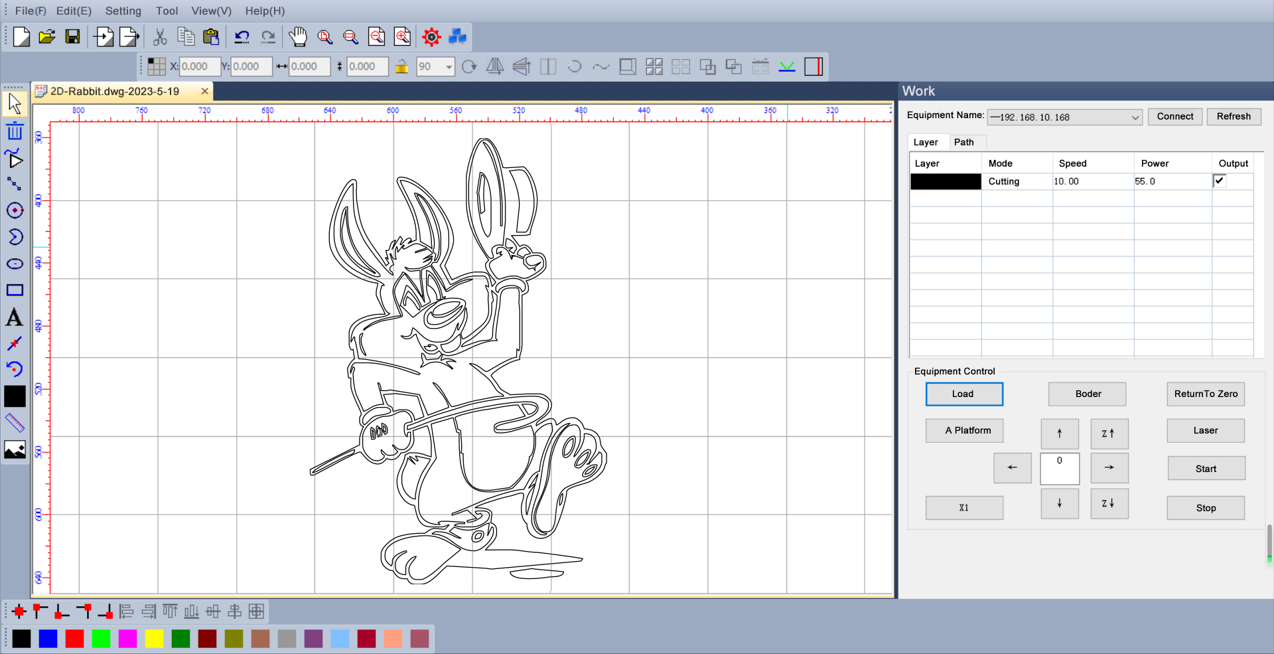The height and width of the screenshot is (654, 1274).
Task: Click the ReturnTo Zero button
Action: click(1205, 394)
